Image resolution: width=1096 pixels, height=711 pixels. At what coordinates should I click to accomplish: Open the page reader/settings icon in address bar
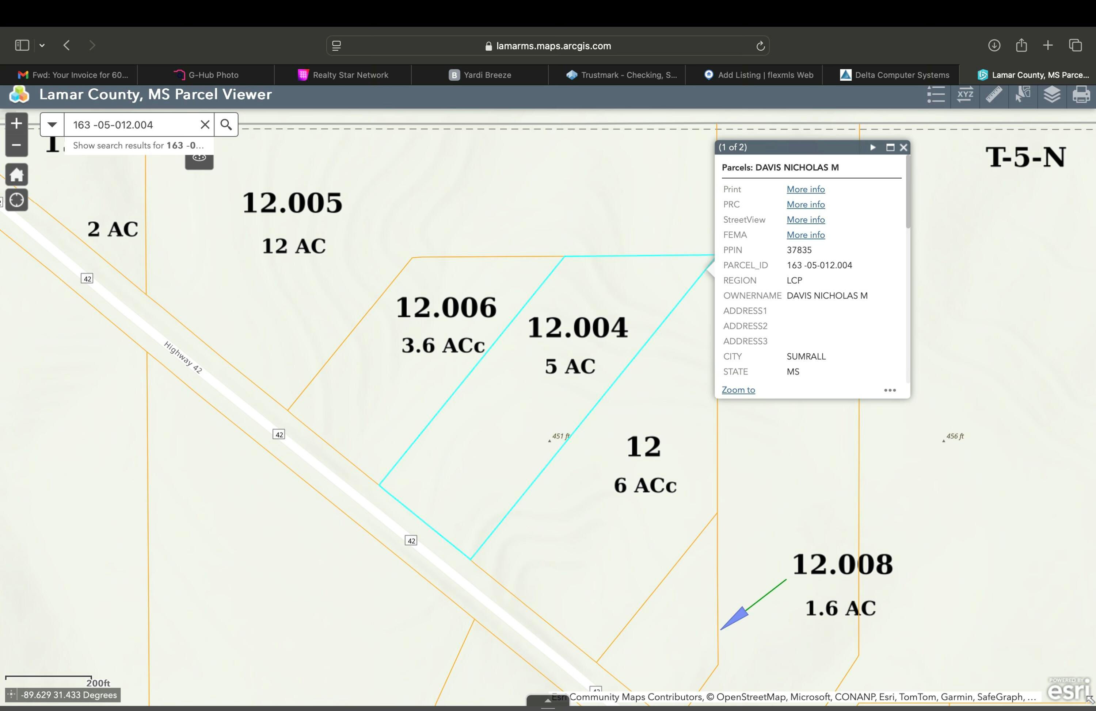[336, 46]
